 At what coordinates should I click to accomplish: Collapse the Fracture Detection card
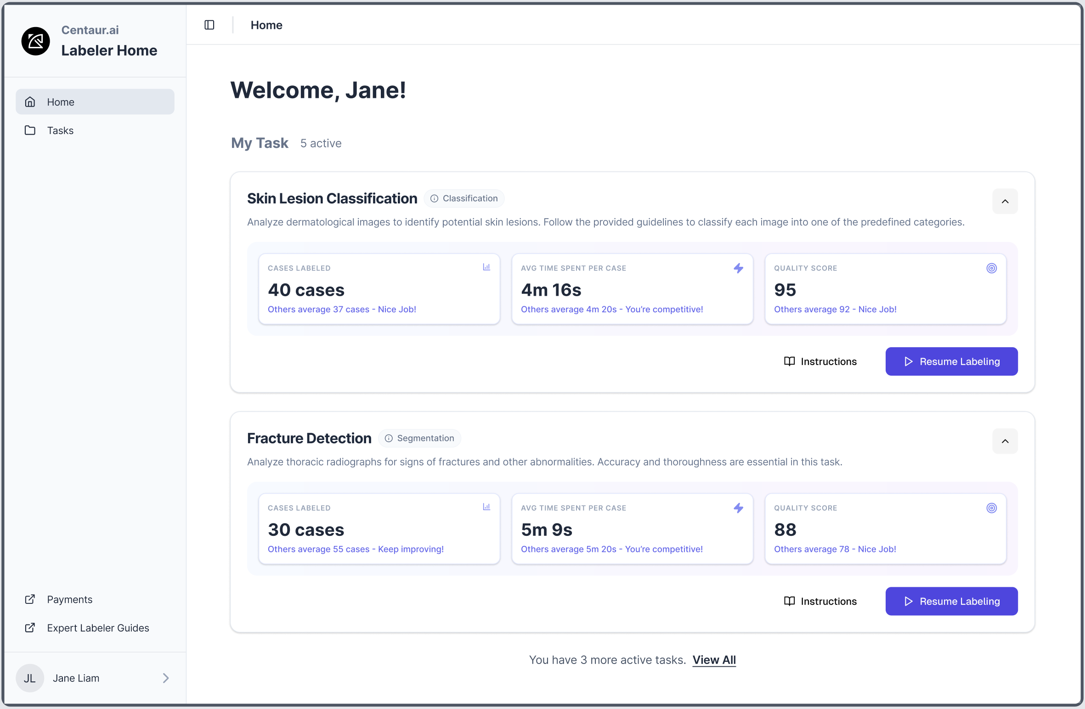1005,441
